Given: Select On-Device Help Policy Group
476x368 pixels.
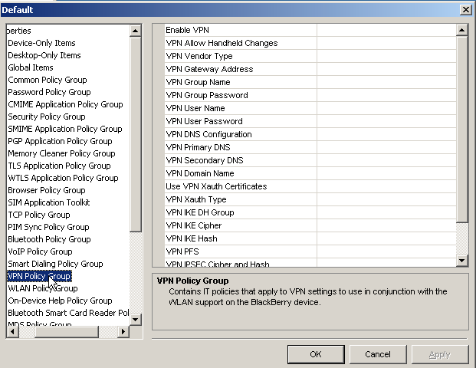Looking at the screenshot, I should [x=60, y=301].
